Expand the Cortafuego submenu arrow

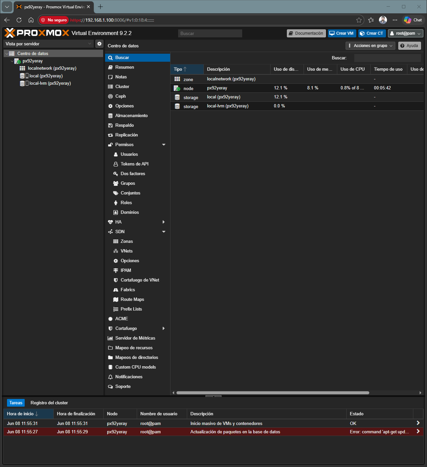164,329
